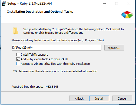Click the yellow folder icon
Screen dimensions: 136x105
(x=15, y=31)
